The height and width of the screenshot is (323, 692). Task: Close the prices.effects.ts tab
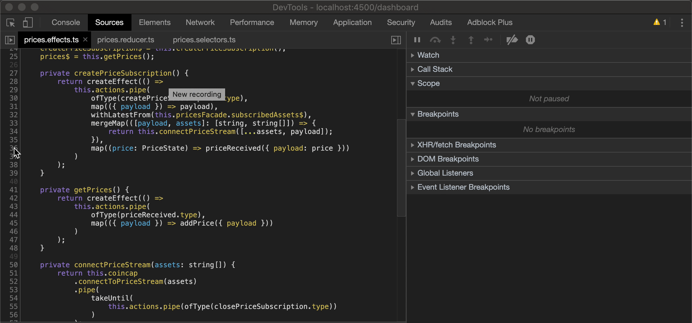click(x=85, y=39)
